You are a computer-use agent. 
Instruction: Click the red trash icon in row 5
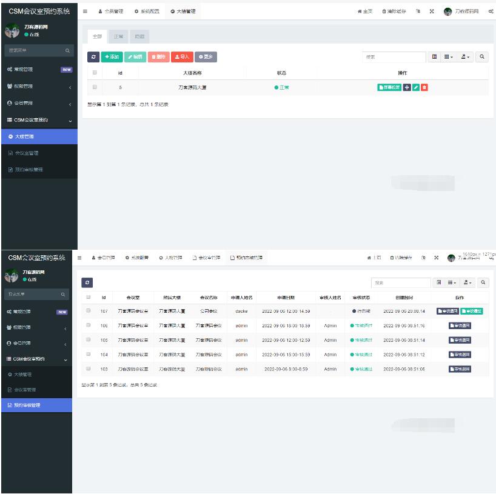pyautogui.click(x=424, y=87)
